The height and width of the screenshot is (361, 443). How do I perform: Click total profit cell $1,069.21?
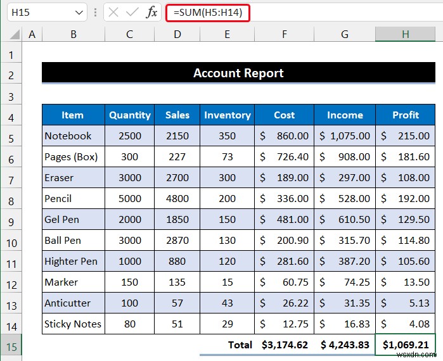(x=406, y=345)
